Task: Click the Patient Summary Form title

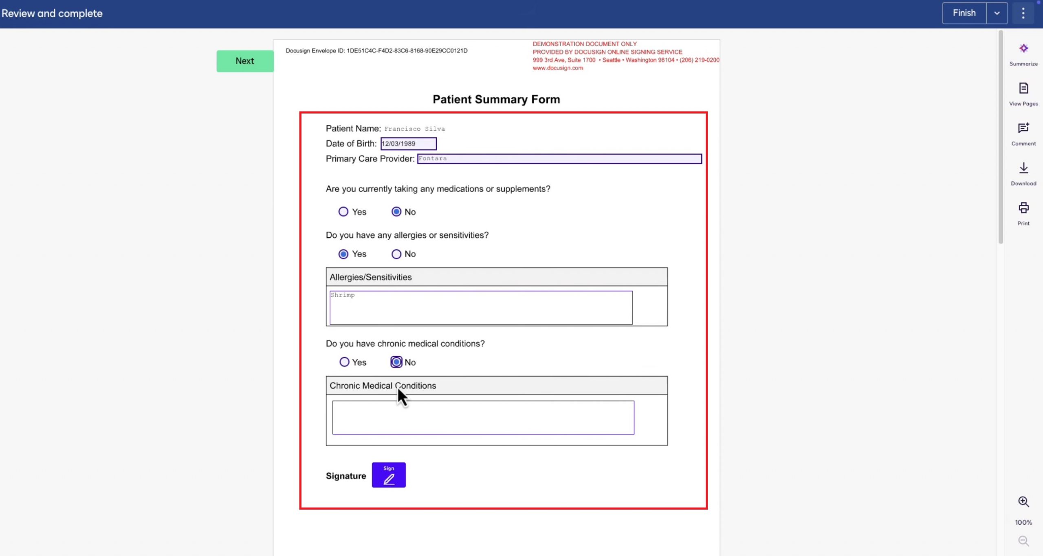Action: (x=496, y=99)
